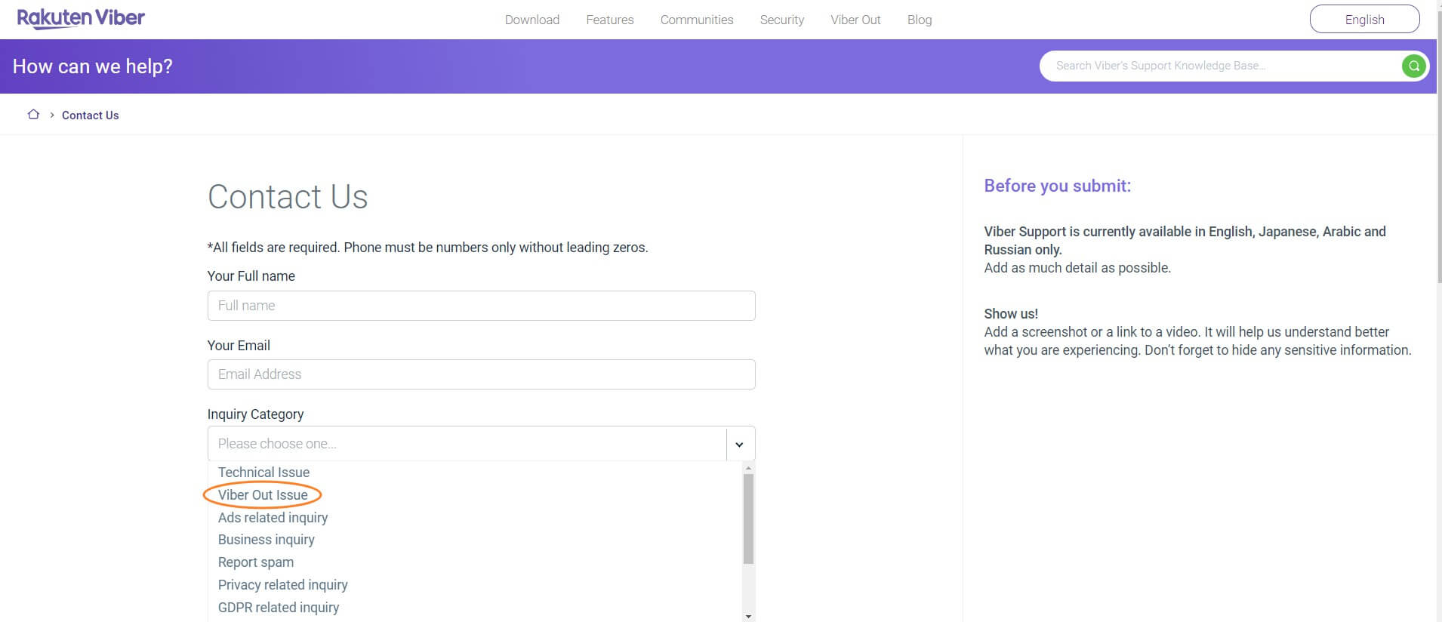
Task: Toggle the Inquiry Category dropdown arrow
Action: (x=740, y=445)
